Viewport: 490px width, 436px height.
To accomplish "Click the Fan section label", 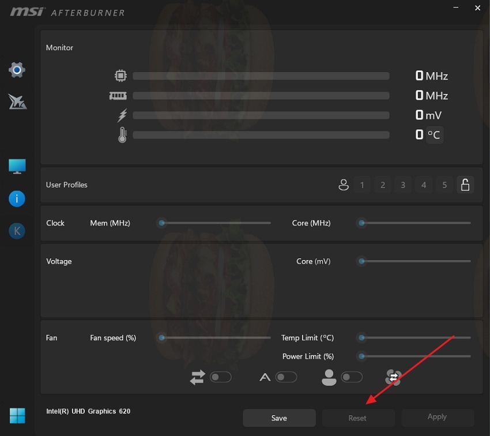I will point(51,337).
